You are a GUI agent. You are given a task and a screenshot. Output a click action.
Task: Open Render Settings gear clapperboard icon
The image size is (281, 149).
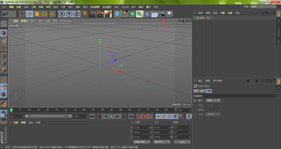108,14
